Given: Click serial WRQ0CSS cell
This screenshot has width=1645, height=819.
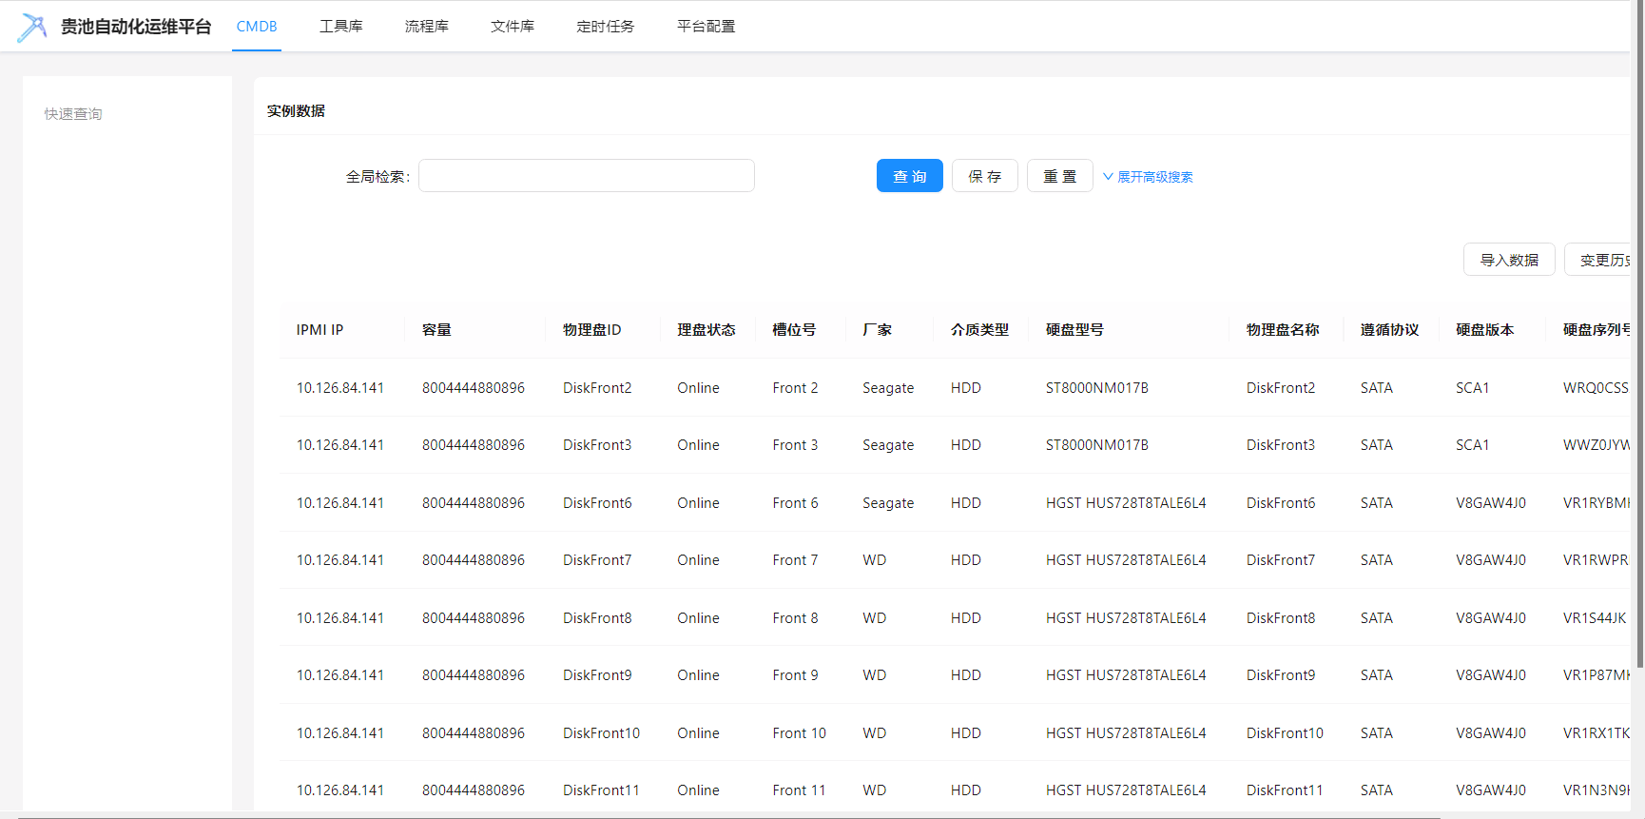Looking at the screenshot, I should pos(1596,388).
